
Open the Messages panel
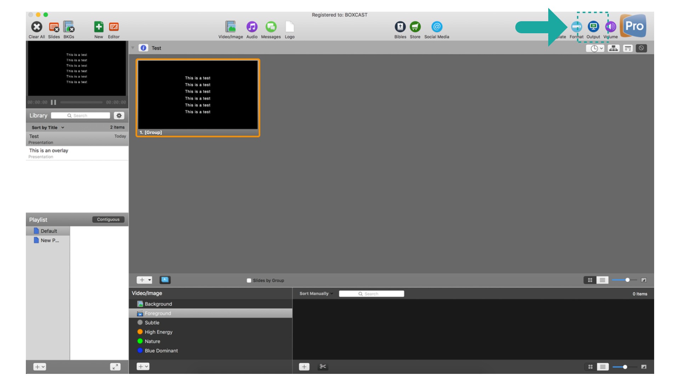pyautogui.click(x=271, y=27)
